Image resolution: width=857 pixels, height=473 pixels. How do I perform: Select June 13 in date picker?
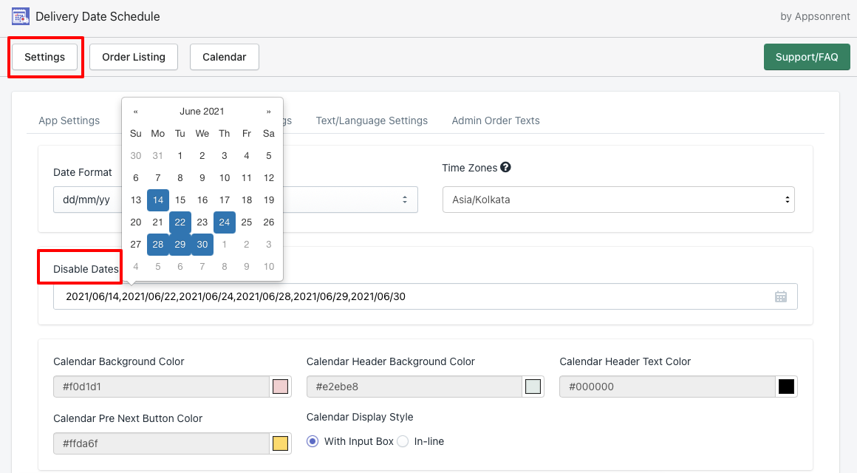pos(136,200)
